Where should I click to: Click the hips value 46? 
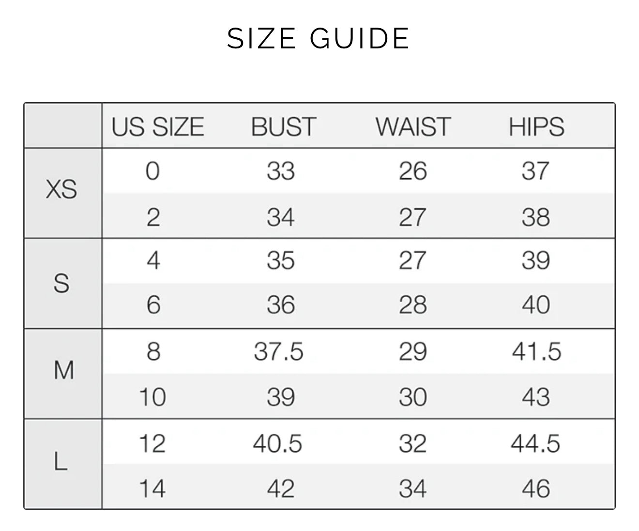[x=536, y=488]
